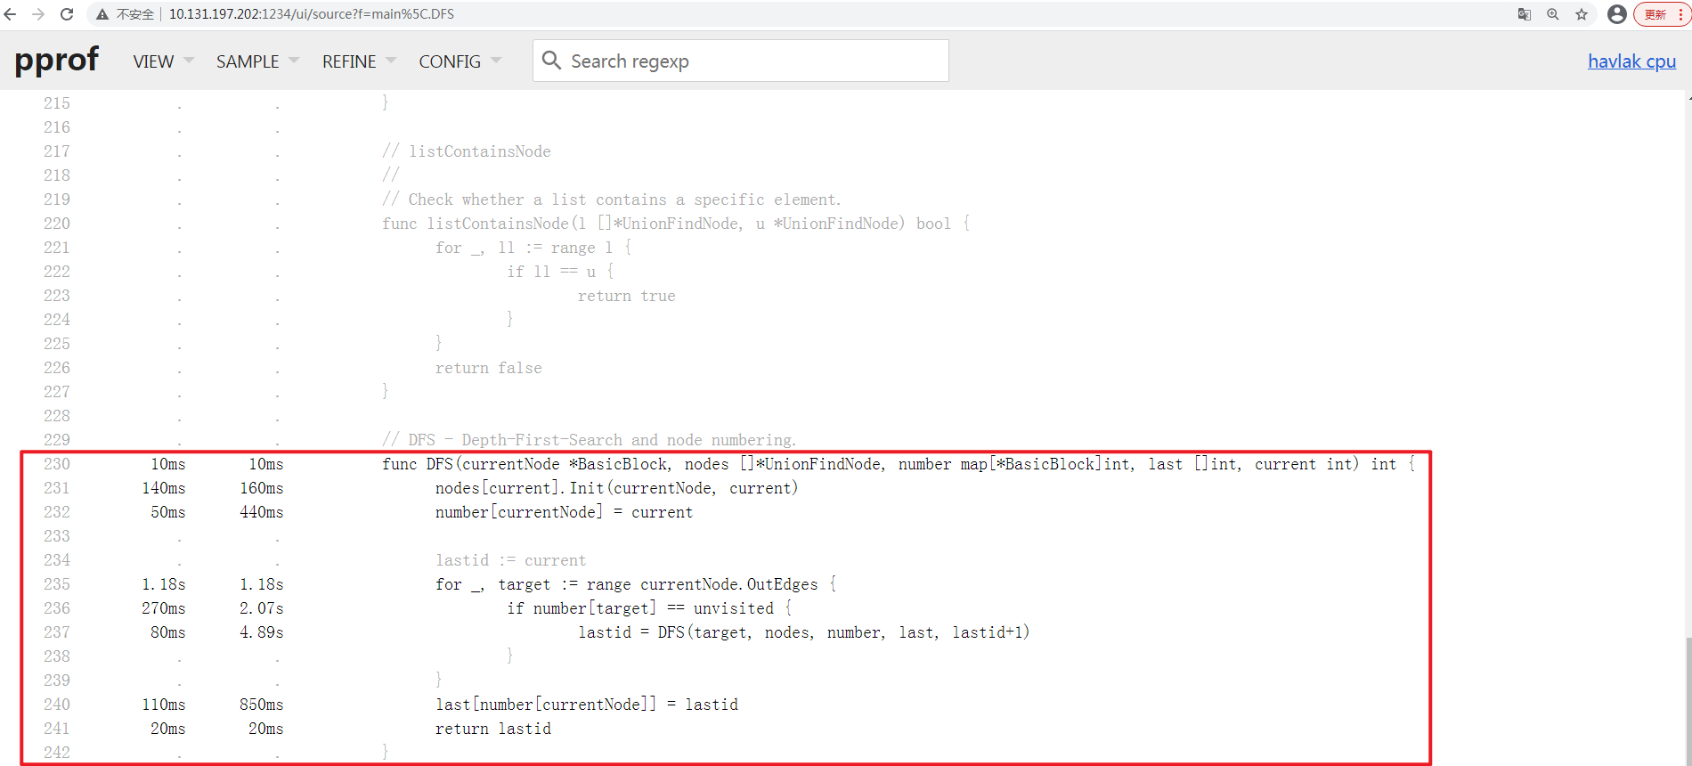This screenshot has width=1692, height=766.
Task: Click the 'return true' code line
Action: (627, 296)
